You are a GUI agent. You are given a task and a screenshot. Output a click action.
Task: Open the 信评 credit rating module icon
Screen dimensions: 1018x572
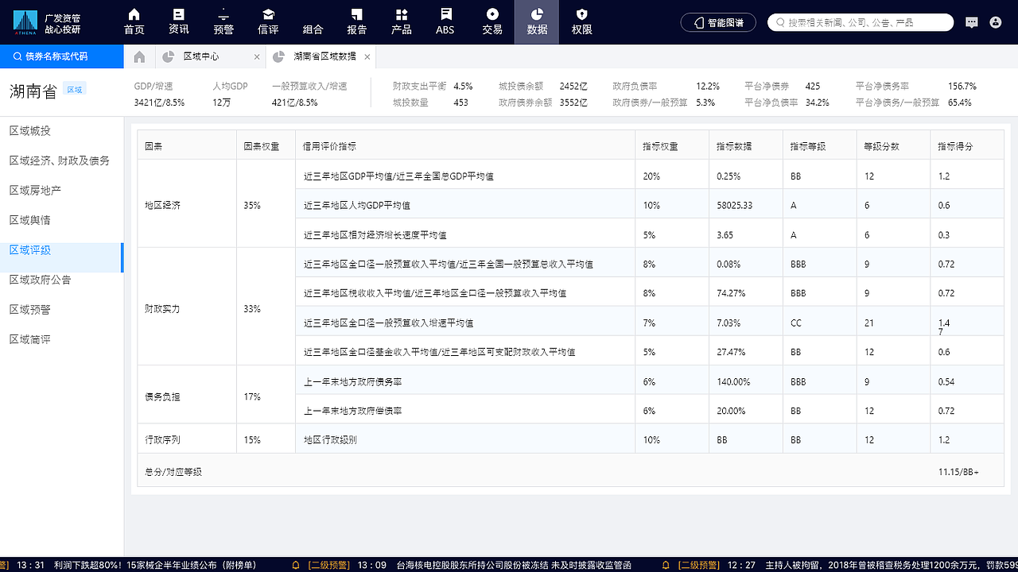click(267, 22)
